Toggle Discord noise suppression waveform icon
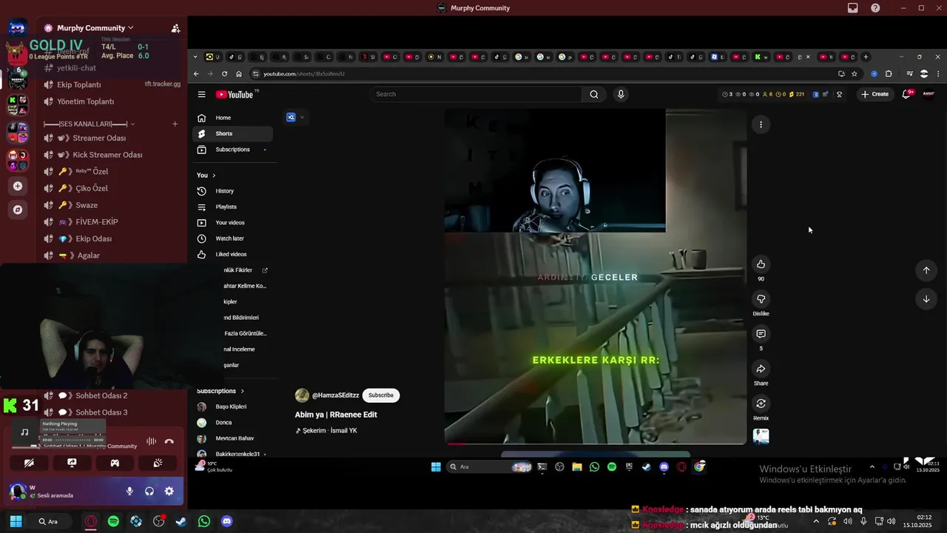This screenshot has width=947, height=533. [x=152, y=441]
